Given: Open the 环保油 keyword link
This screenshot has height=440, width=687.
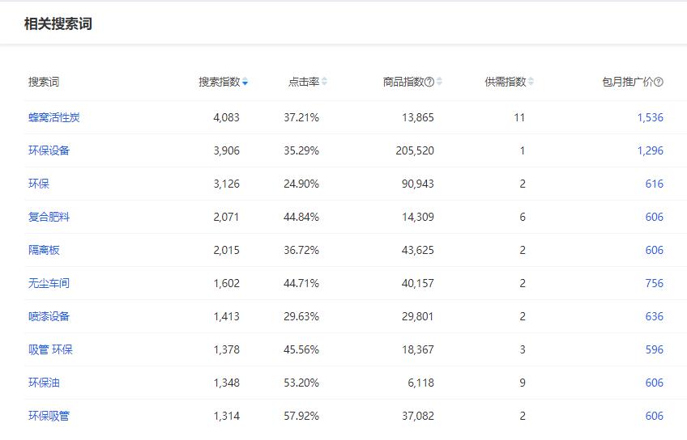Looking at the screenshot, I should pos(44,383).
